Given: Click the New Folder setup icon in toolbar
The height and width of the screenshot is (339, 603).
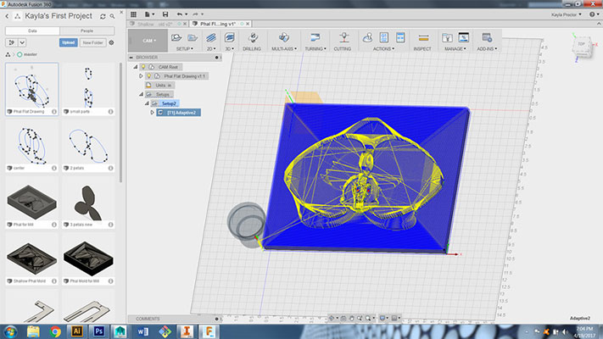Looking at the screenshot, I should coord(193,37).
